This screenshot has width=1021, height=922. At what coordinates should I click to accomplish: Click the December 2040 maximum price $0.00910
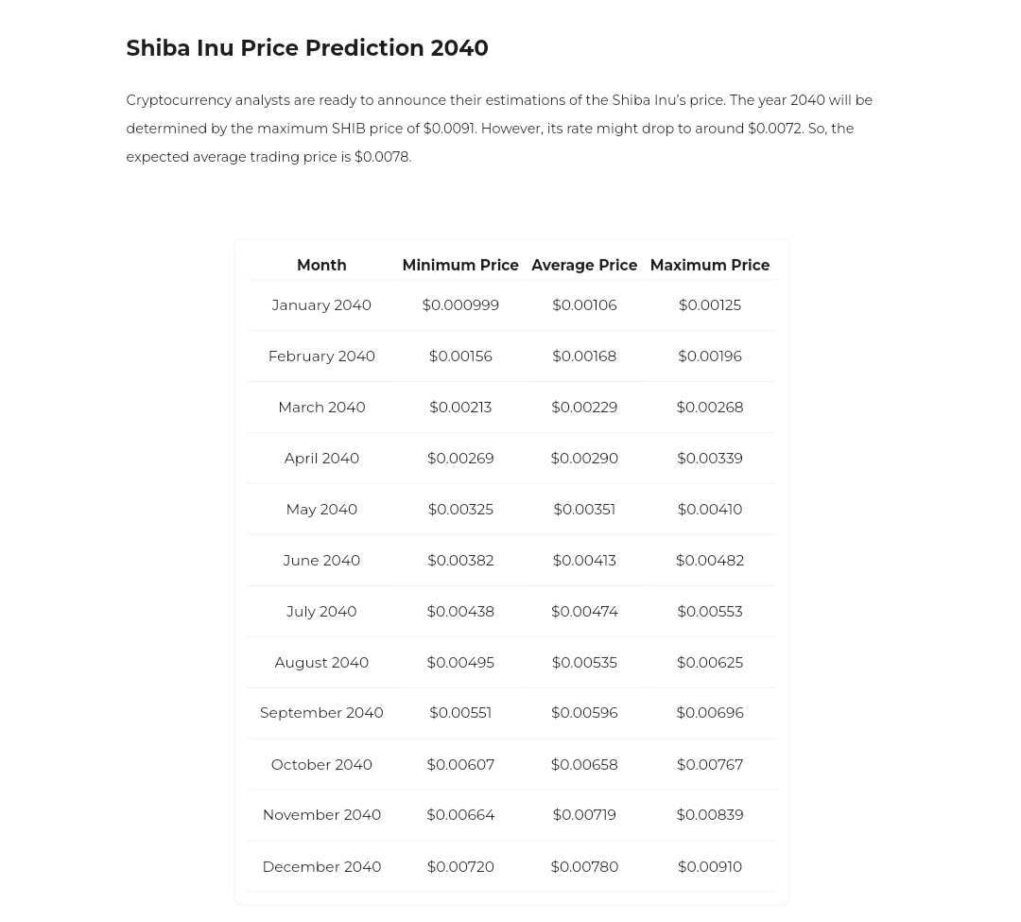point(709,867)
